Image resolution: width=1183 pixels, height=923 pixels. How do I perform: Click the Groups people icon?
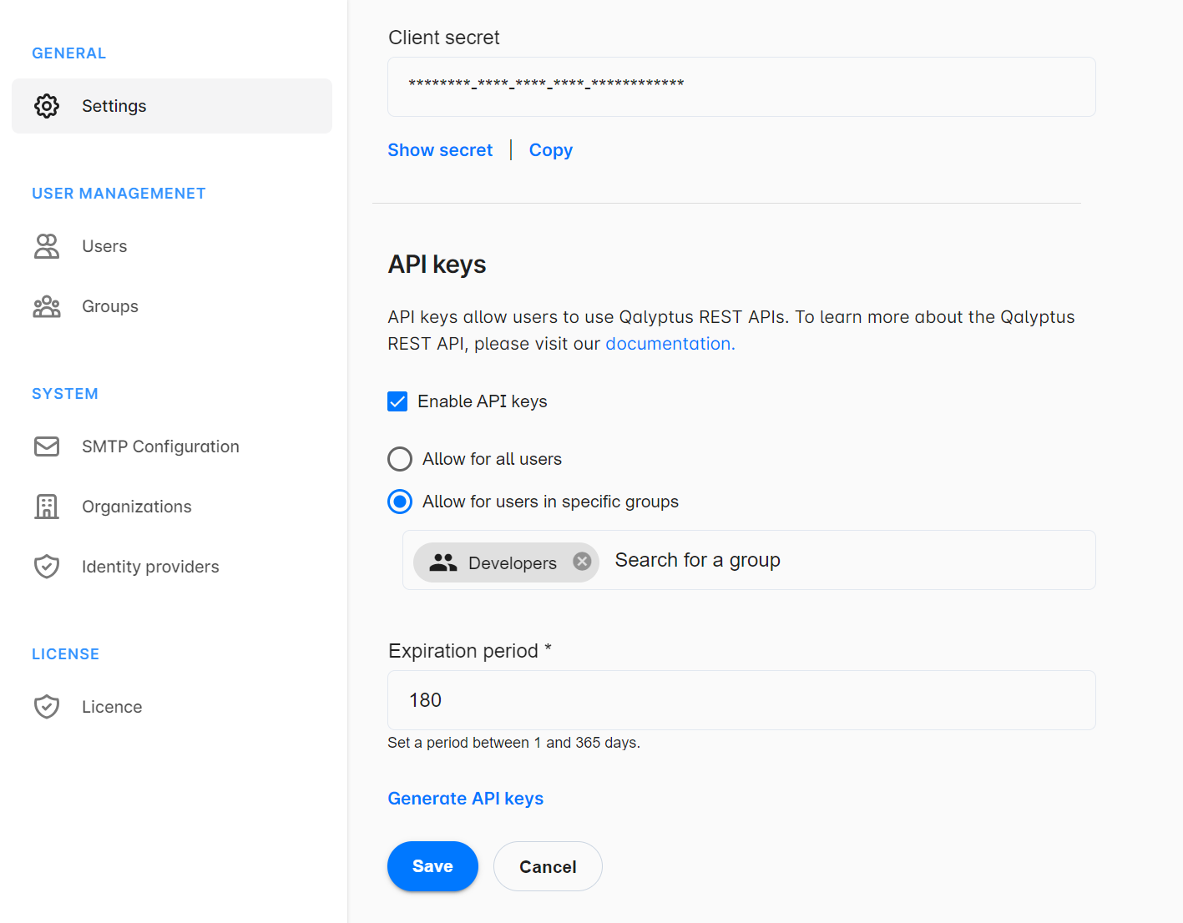(47, 306)
